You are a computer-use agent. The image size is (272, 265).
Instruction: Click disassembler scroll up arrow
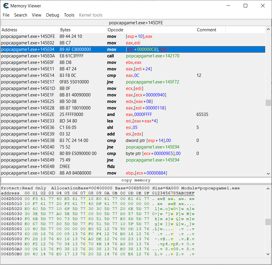[268, 29]
